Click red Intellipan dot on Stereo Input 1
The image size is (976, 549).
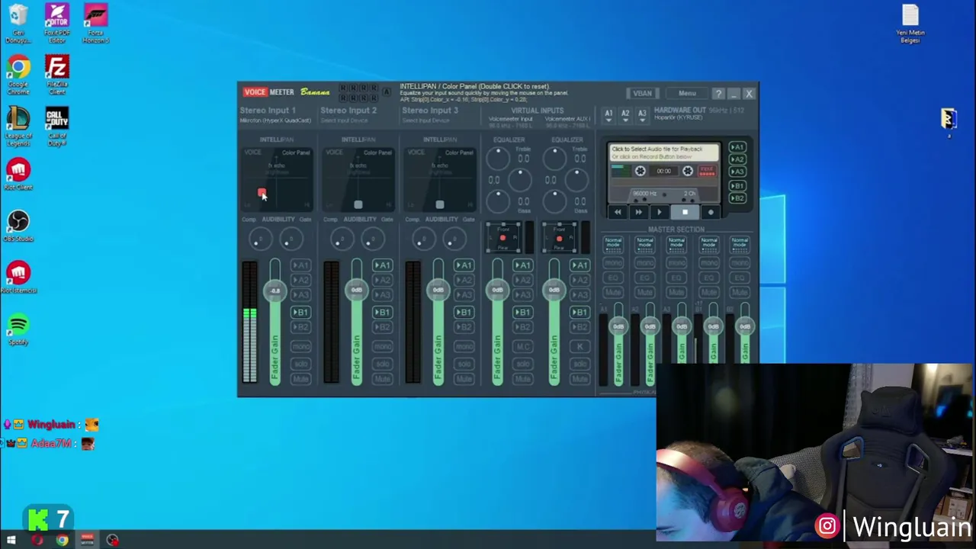[x=262, y=192]
